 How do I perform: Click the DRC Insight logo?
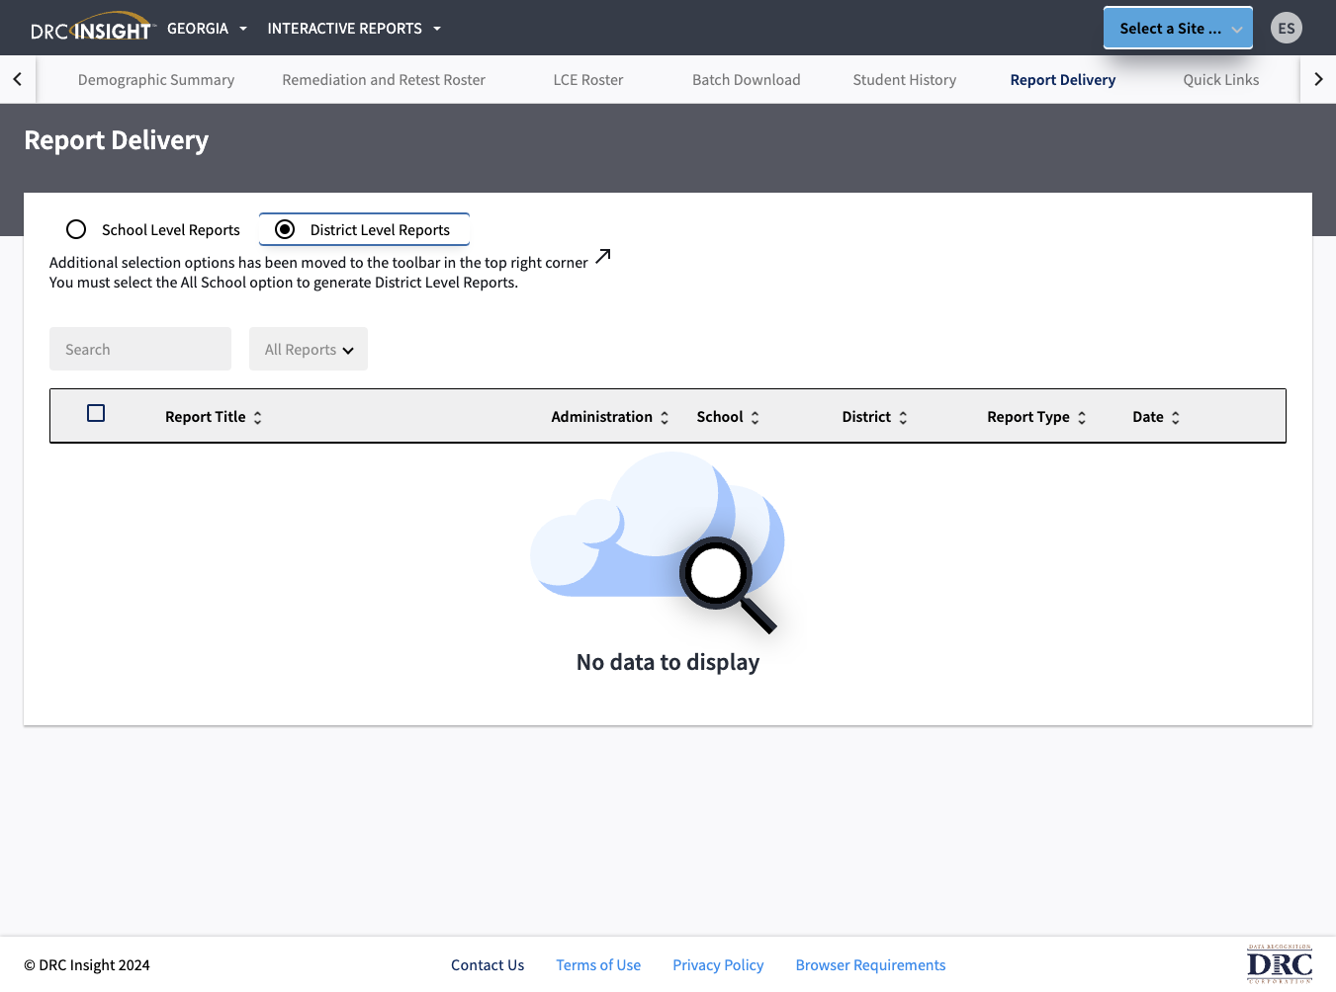pyautogui.click(x=92, y=28)
